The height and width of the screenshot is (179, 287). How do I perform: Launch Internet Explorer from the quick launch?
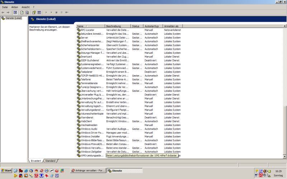coord(26,171)
